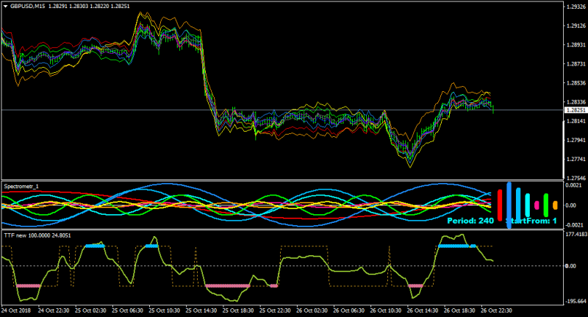Select the tallest blue Spectrometr bar
588x317 pixels.
[x=509, y=205]
